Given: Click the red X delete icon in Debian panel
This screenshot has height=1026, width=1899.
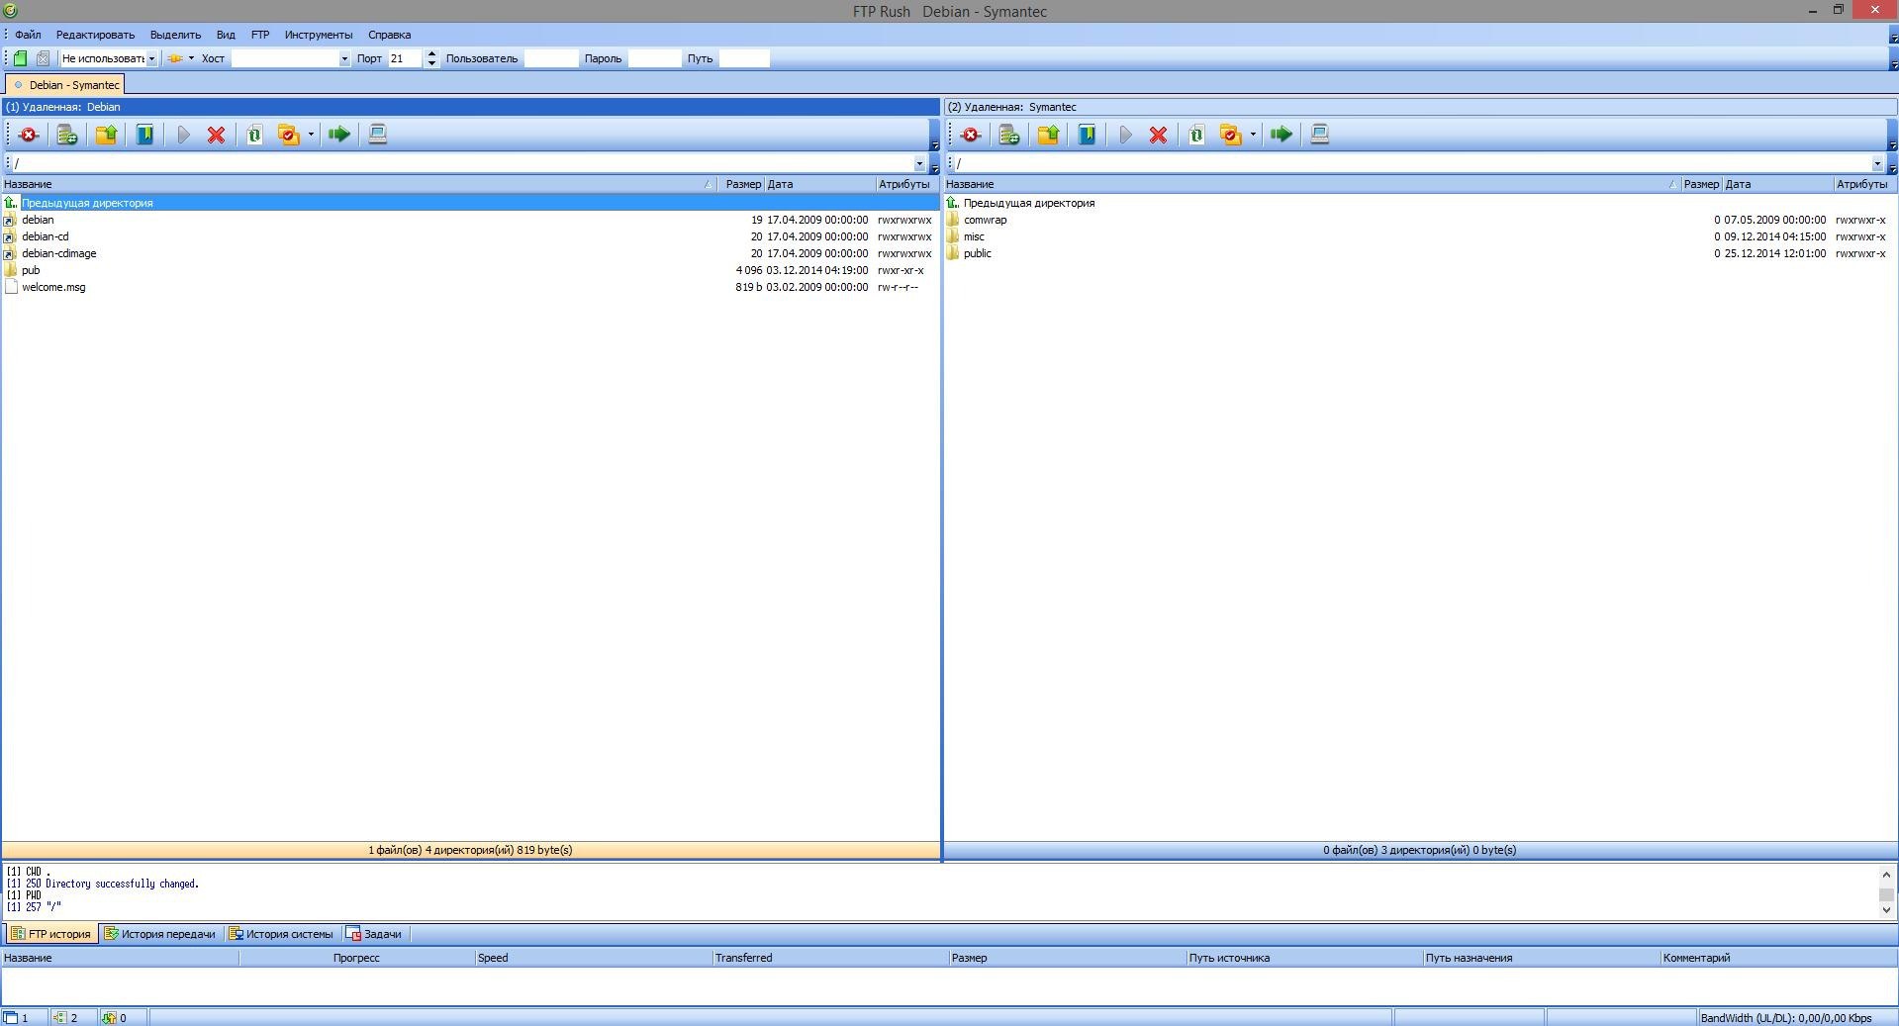Looking at the screenshot, I should 216,135.
